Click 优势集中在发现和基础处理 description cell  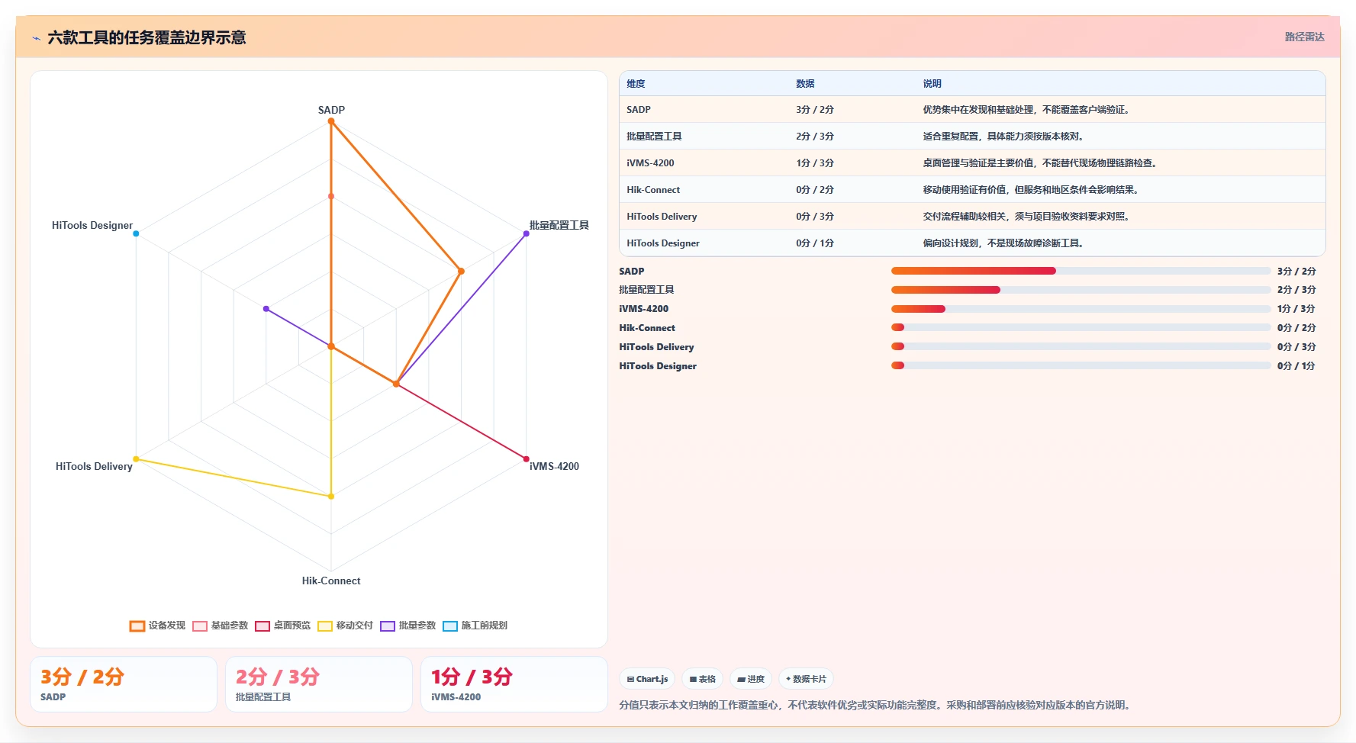pyautogui.click(x=1026, y=110)
